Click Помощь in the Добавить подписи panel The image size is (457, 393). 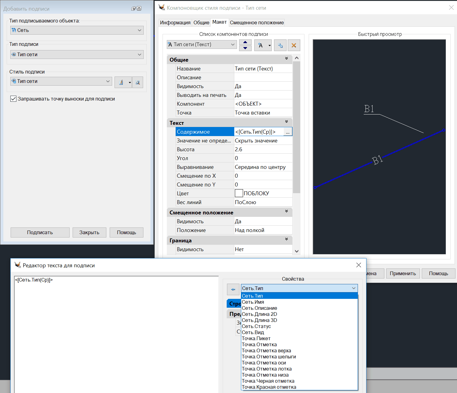click(x=126, y=232)
